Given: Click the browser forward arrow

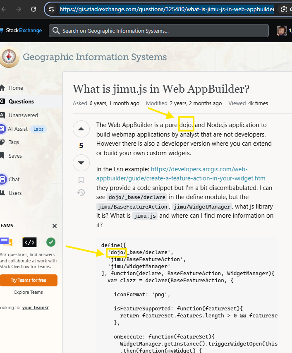Looking at the screenshot, I should tap(19, 9).
